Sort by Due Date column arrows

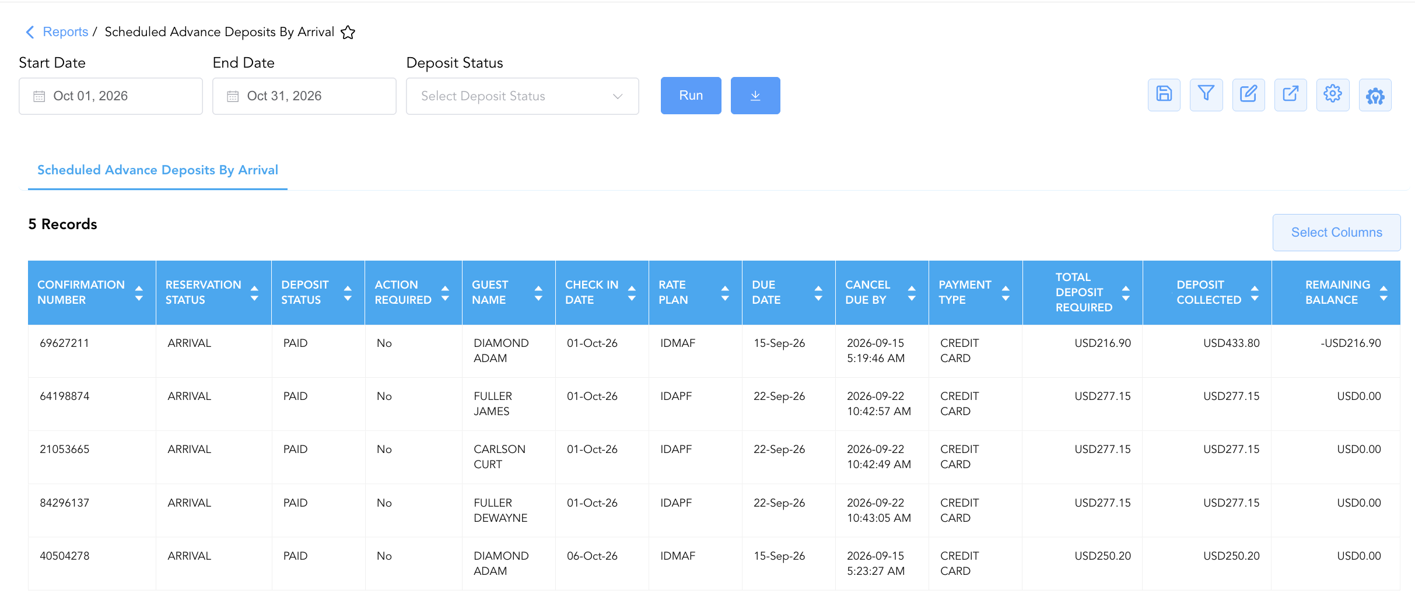[x=818, y=293]
